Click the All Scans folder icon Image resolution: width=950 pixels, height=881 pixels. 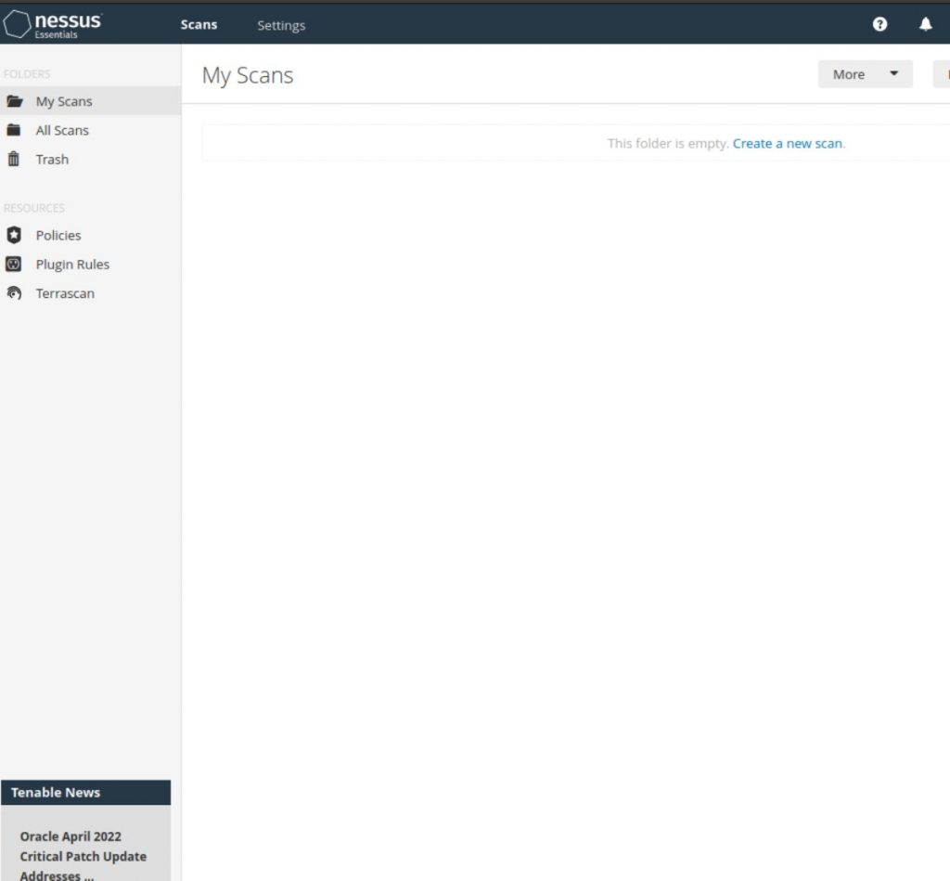tap(15, 130)
